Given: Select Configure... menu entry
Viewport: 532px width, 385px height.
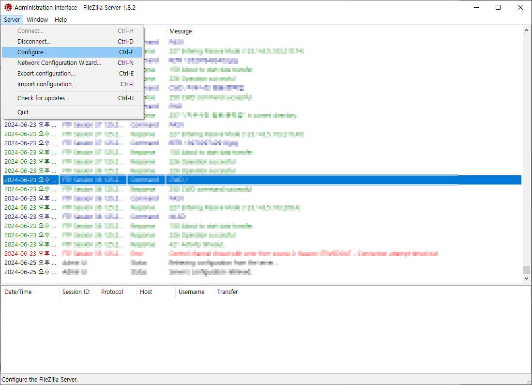Looking at the screenshot, I should pos(72,52).
